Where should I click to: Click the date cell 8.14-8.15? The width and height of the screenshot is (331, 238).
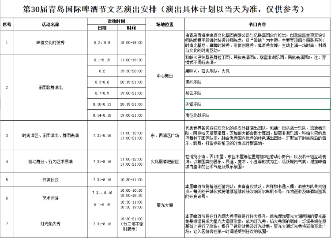[102, 115]
